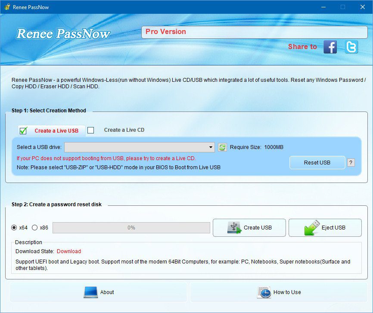This screenshot has width=373, height=313.
Task: Click the USB drive icon on Create USB
Action: 234,228
